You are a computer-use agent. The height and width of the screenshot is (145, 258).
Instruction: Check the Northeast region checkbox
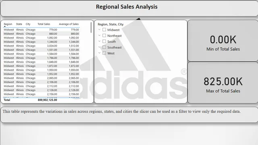(x=104, y=35)
